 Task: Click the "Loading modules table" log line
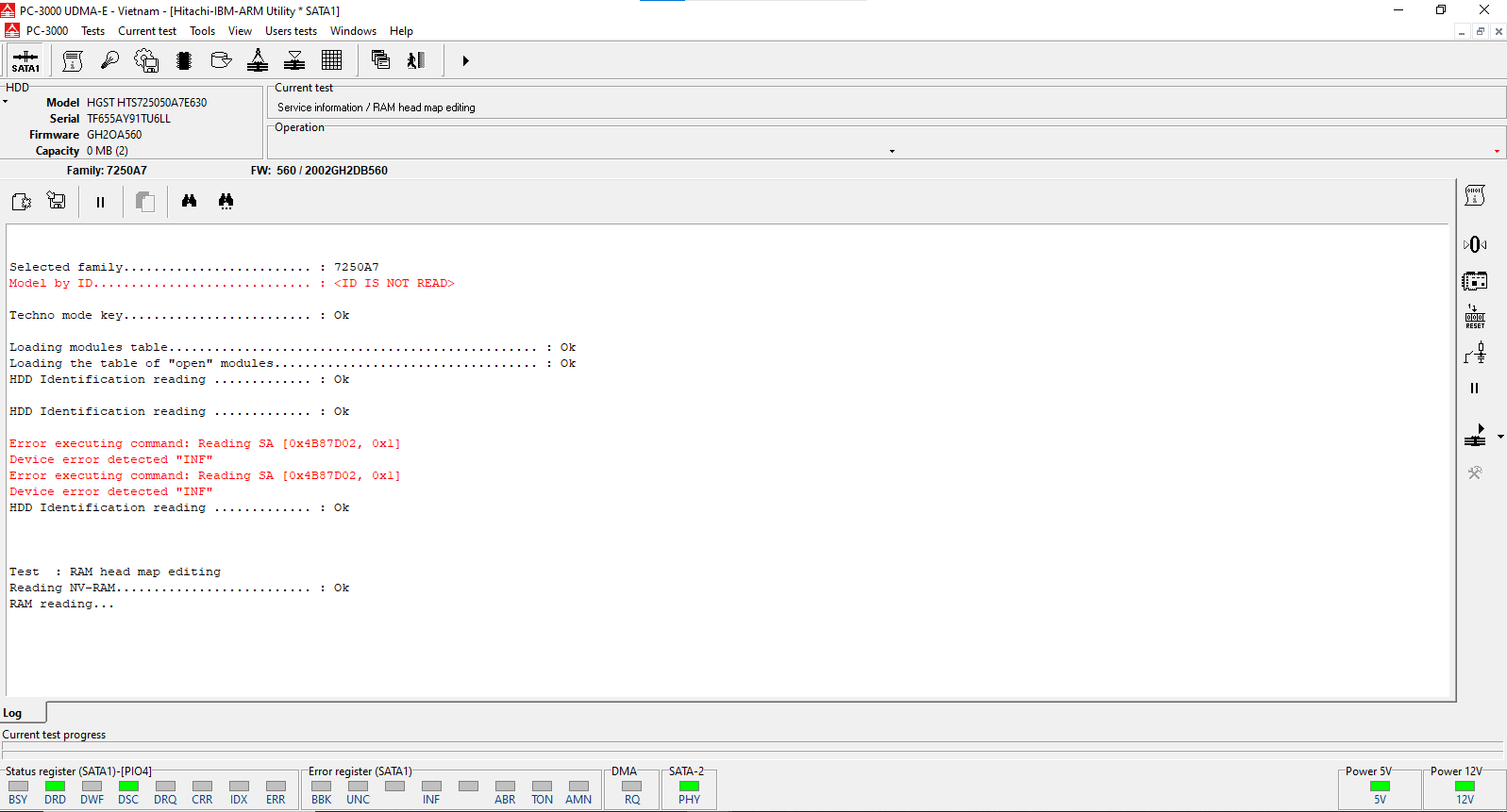tap(293, 347)
